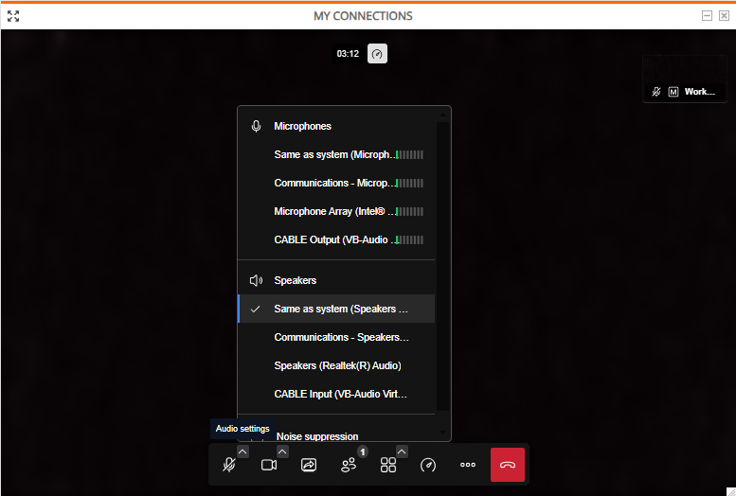Select Communications - Speakers output
736x496 pixels.
coord(336,337)
